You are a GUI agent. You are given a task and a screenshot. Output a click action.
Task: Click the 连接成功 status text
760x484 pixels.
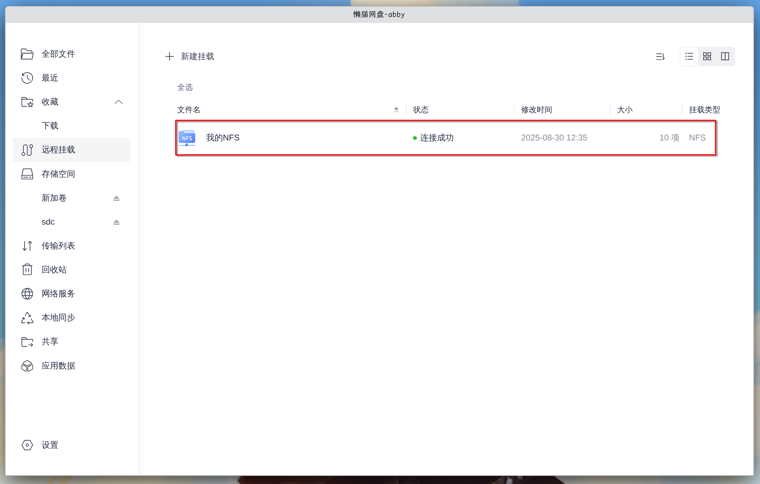(437, 138)
